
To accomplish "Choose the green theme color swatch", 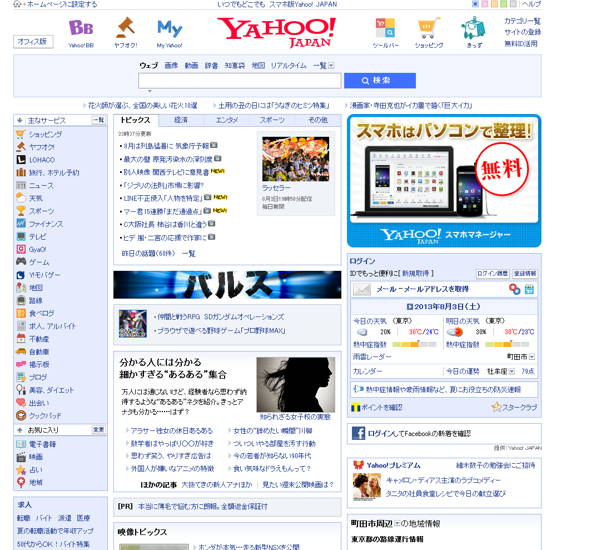I will (504, 4).
